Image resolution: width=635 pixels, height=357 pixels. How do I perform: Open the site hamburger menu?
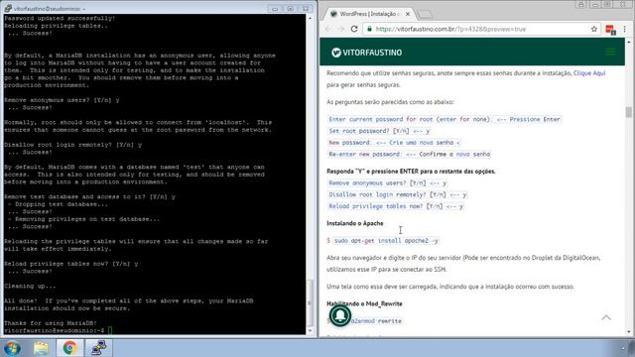coord(610,52)
